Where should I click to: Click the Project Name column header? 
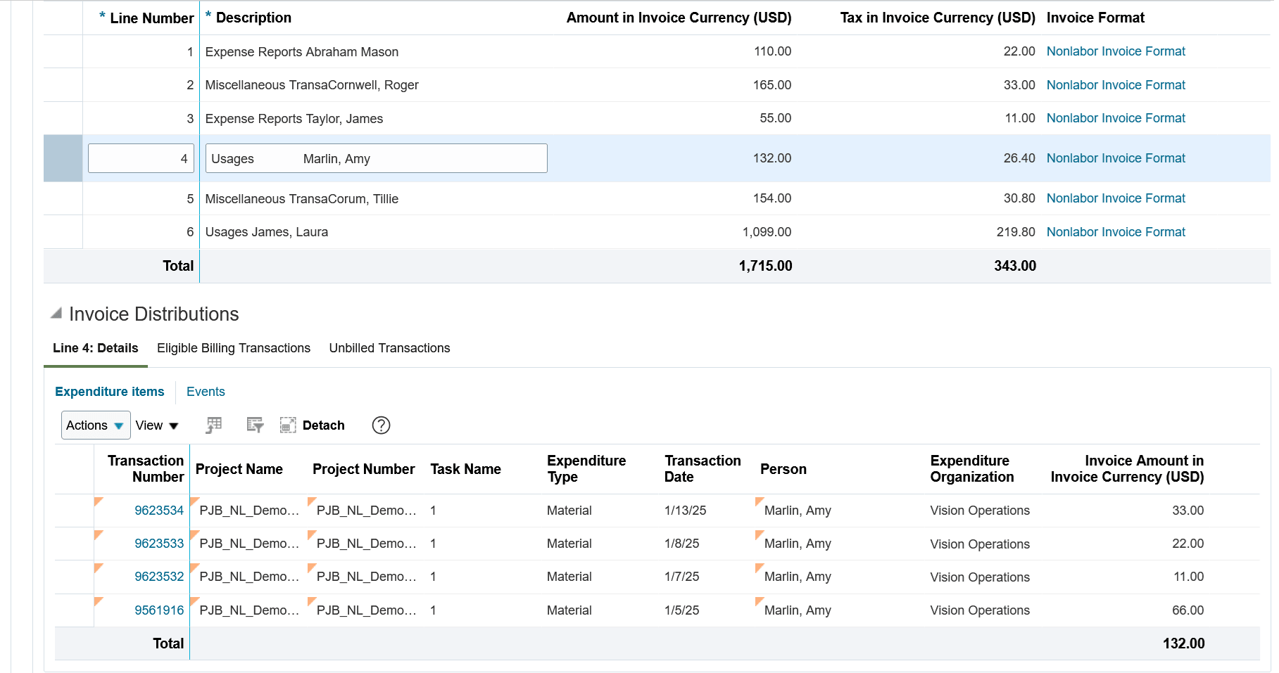pyautogui.click(x=239, y=469)
